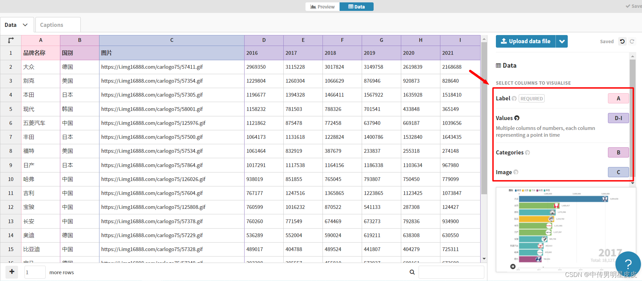Select the cell '725311'
The height and width of the screenshot is (281, 642).
pyautogui.click(x=460, y=249)
